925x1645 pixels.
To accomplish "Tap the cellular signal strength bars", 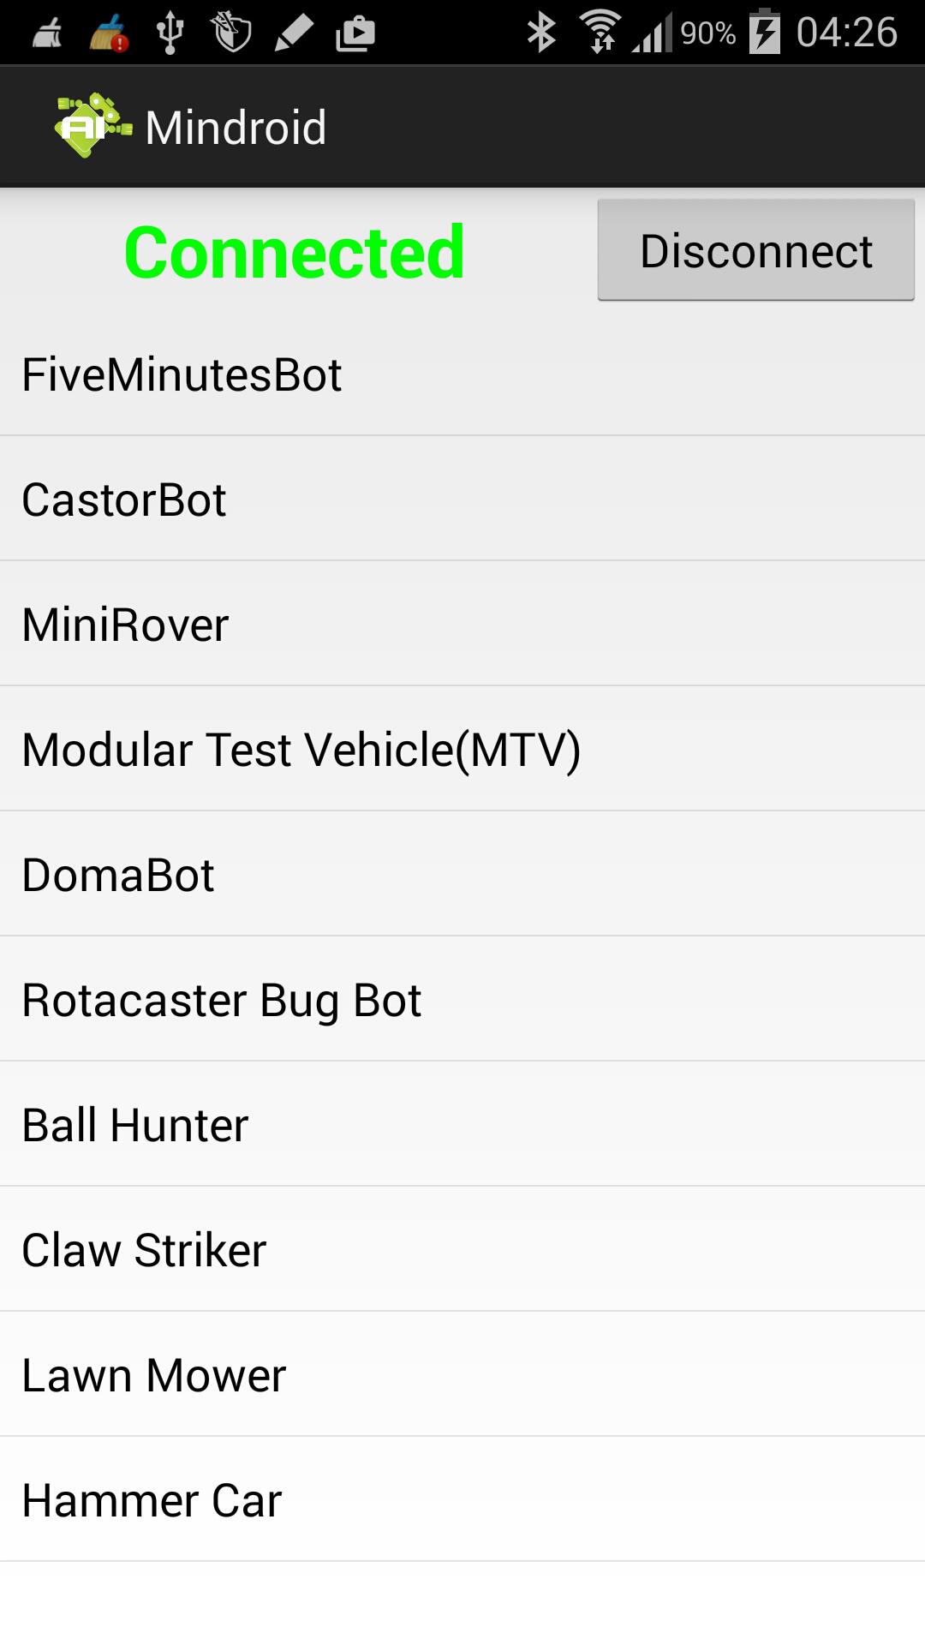I will tap(654, 33).
